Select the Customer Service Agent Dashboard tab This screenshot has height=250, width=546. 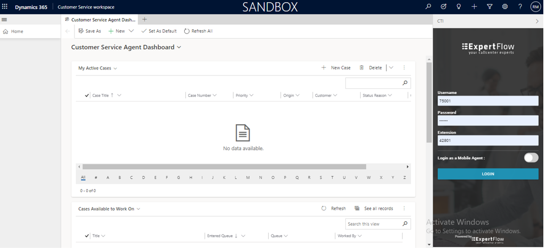tap(101, 20)
